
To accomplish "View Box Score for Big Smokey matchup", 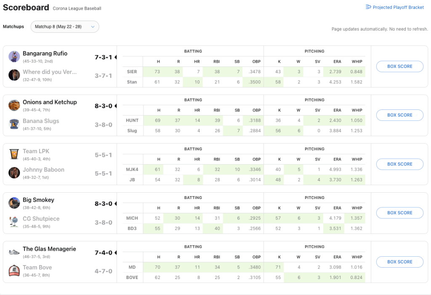I will [x=399, y=213].
